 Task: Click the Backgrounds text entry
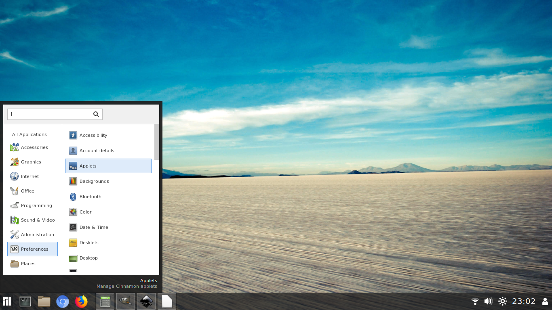[x=94, y=181]
